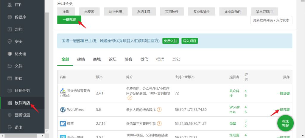This screenshot has width=305, height=138.
Task: Switch to the 建站 tab
Action: (x=81, y=59)
